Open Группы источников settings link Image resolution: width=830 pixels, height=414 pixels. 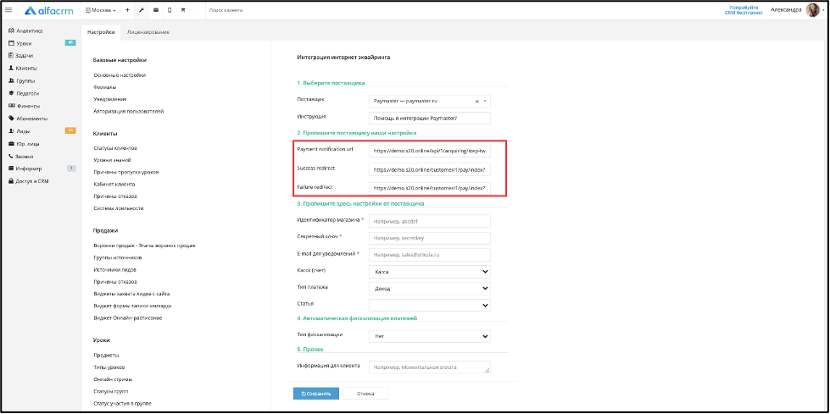(118, 257)
